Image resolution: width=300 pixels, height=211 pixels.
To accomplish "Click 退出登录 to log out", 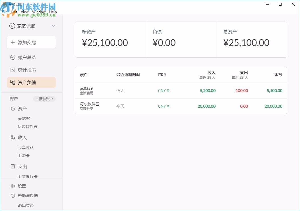I will coord(26,205).
